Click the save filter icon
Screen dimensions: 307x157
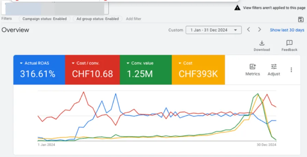[x=301, y=19]
